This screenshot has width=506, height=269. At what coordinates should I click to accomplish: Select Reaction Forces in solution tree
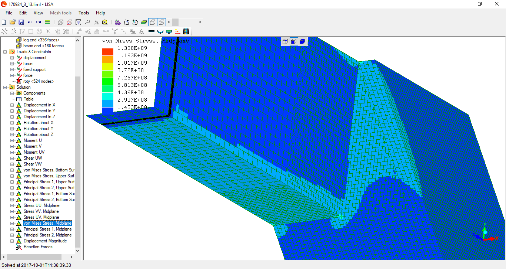point(38,247)
